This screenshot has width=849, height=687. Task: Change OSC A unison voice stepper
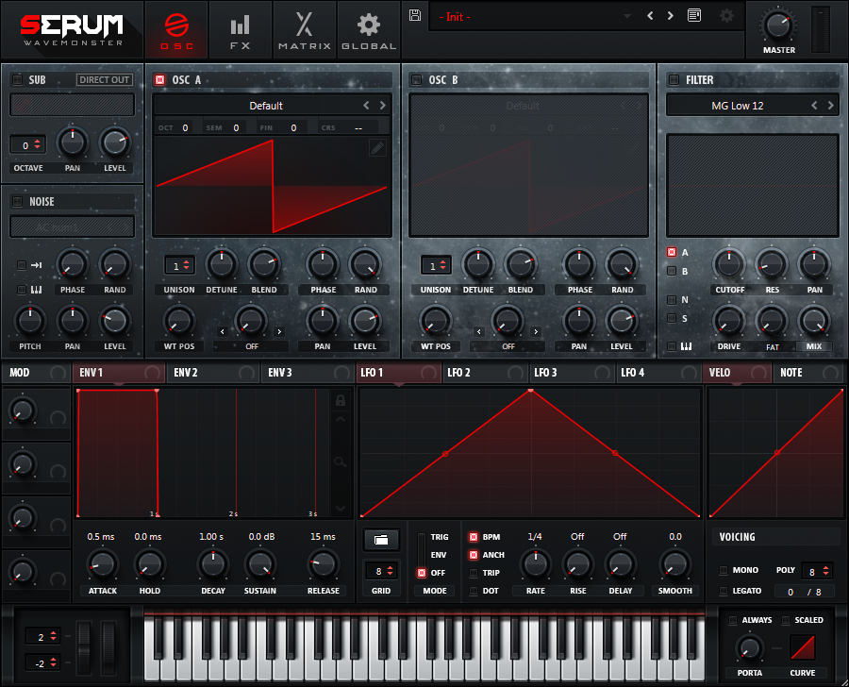coord(180,265)
